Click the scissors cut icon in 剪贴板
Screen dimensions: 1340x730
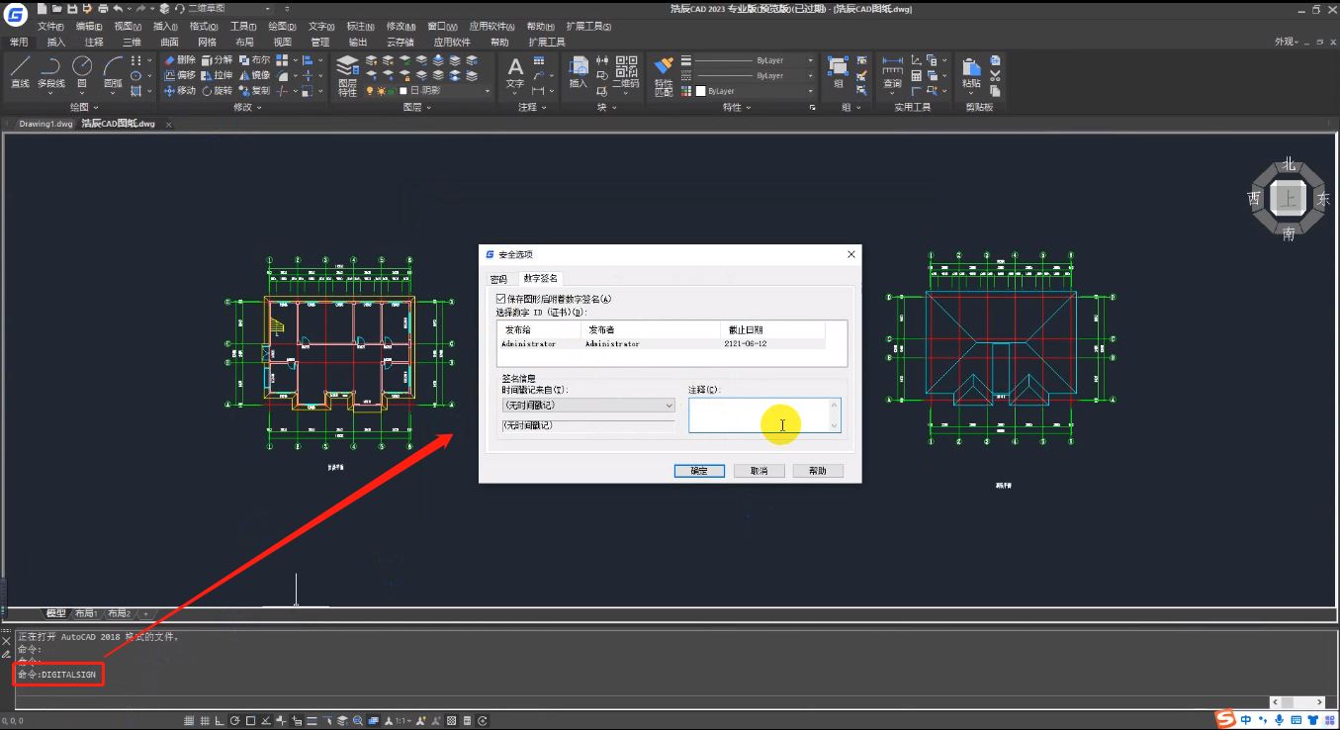(x=995, y=75)
